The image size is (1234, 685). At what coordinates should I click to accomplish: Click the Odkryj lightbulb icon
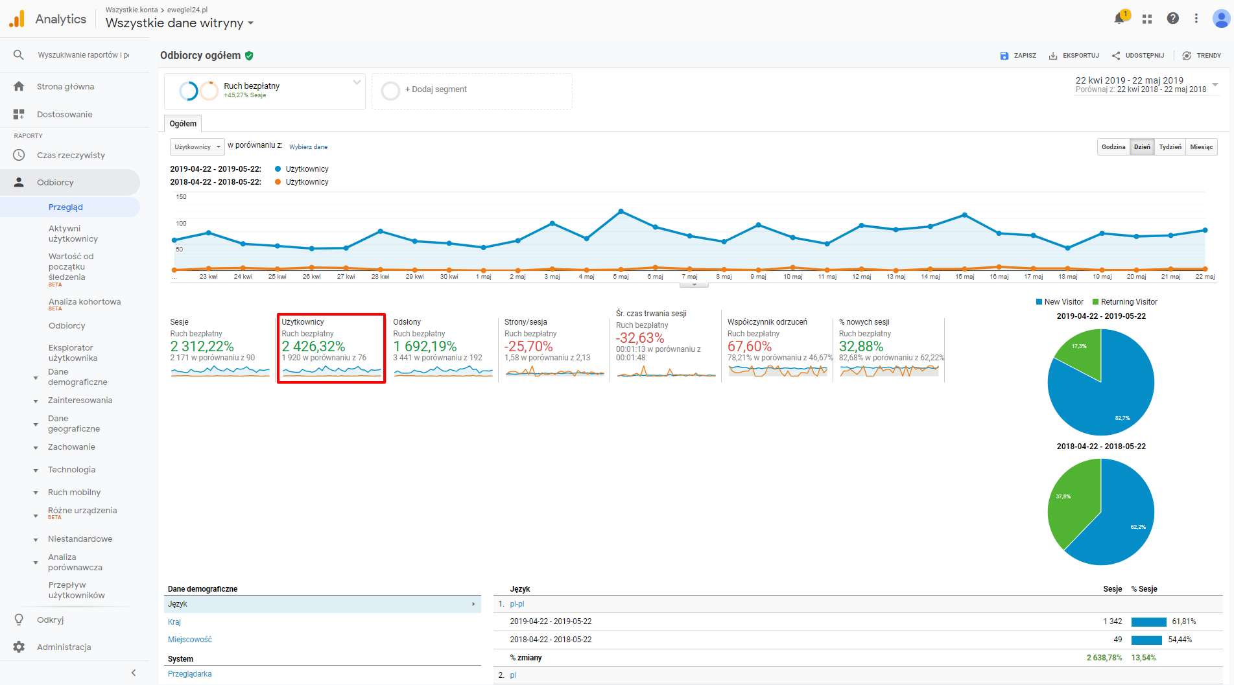coord(19,620)
